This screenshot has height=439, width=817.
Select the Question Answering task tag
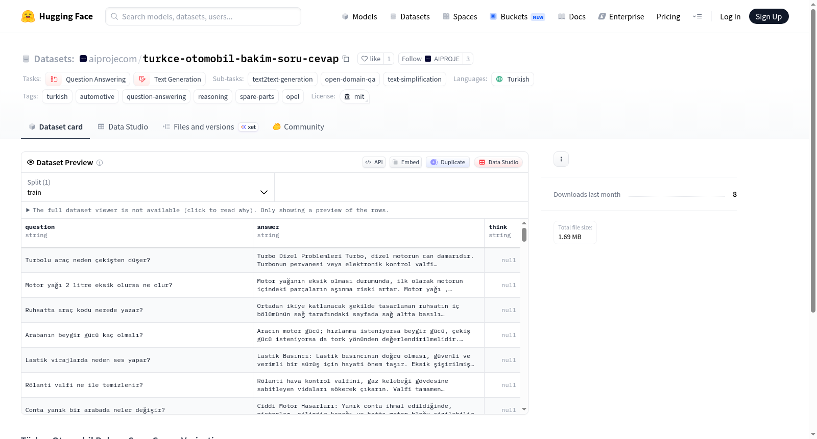point(88,79)
